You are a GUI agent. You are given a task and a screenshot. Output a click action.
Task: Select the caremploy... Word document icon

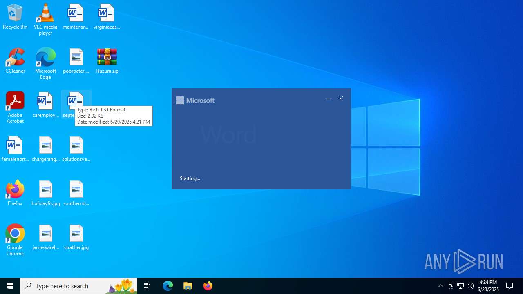click(x=45, y=105)
